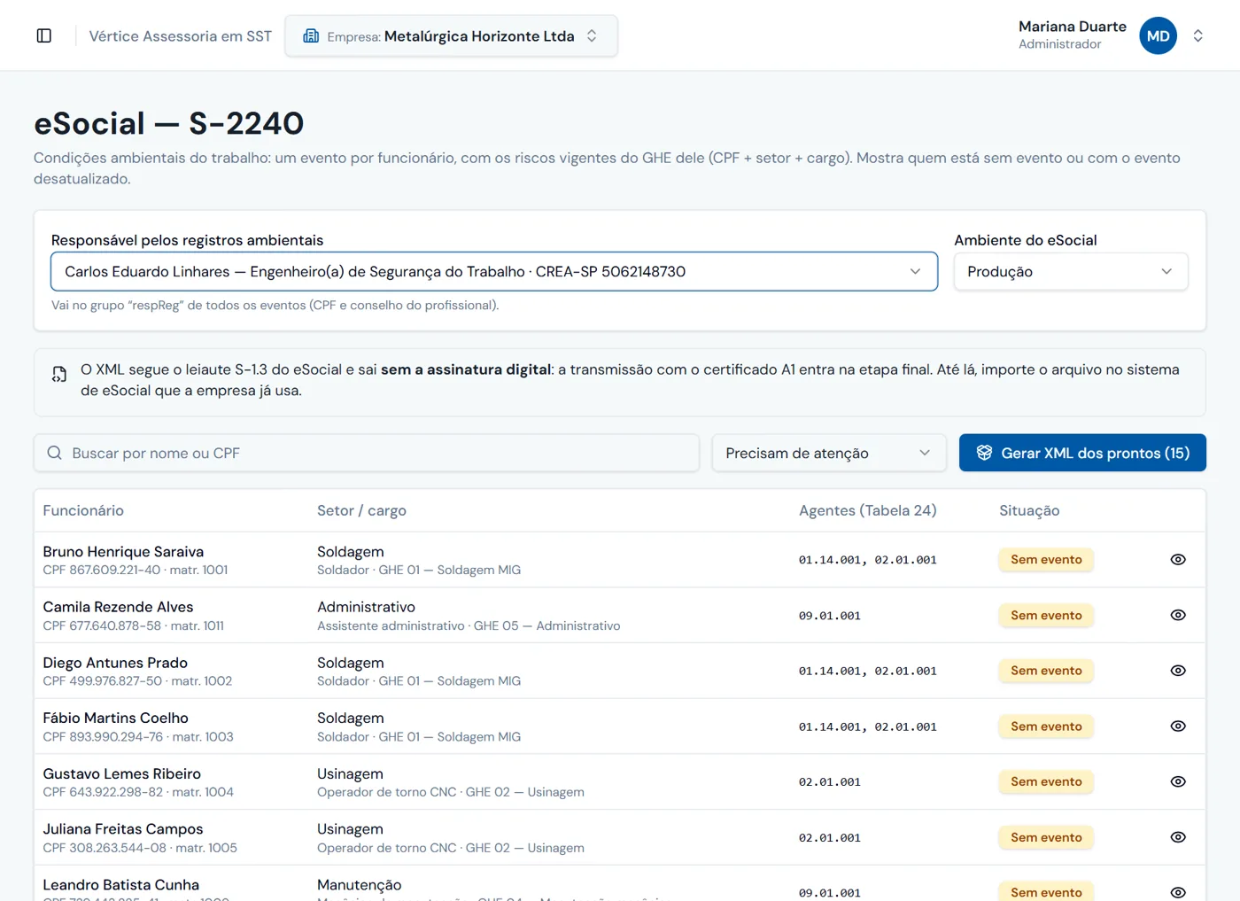View Leandro Batista Cunha's event details
Screen dimensions: 1240x901
tap(1178, 892)
